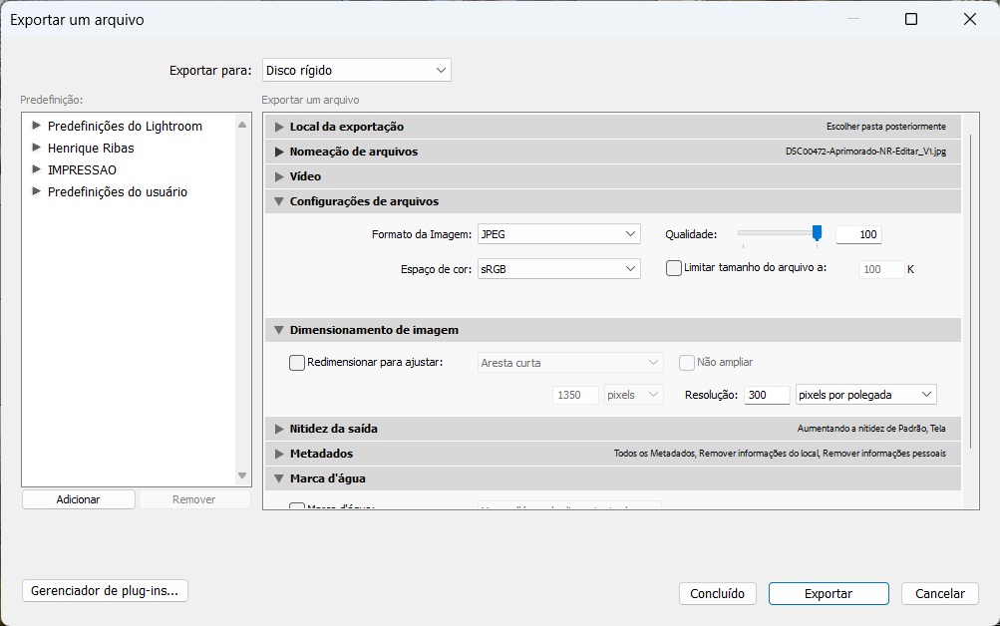Expand the Nomeação de arquivos section
Screen dimensions: 1000x626
(280, 152)
